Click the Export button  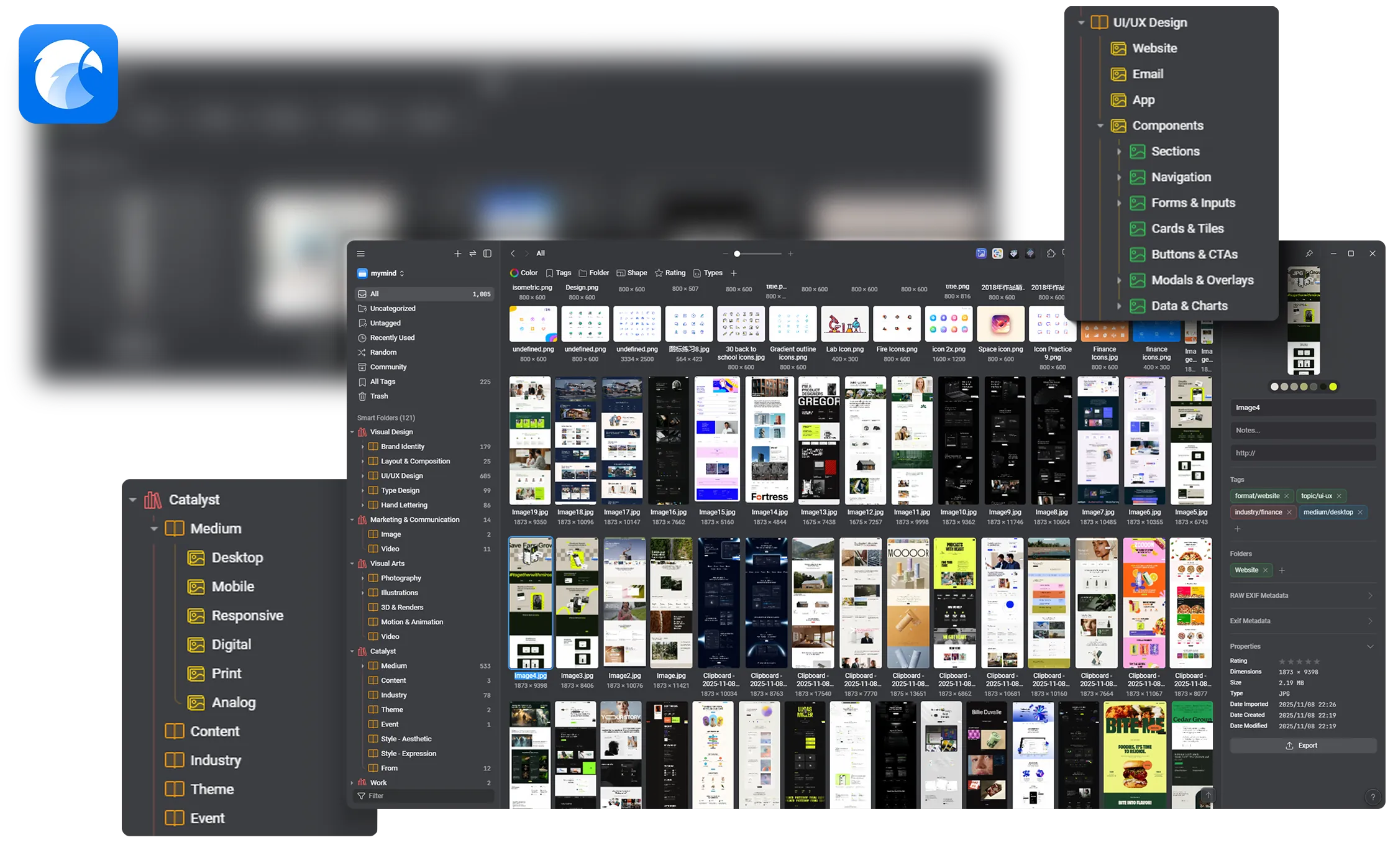click(x=1303, y=746)
